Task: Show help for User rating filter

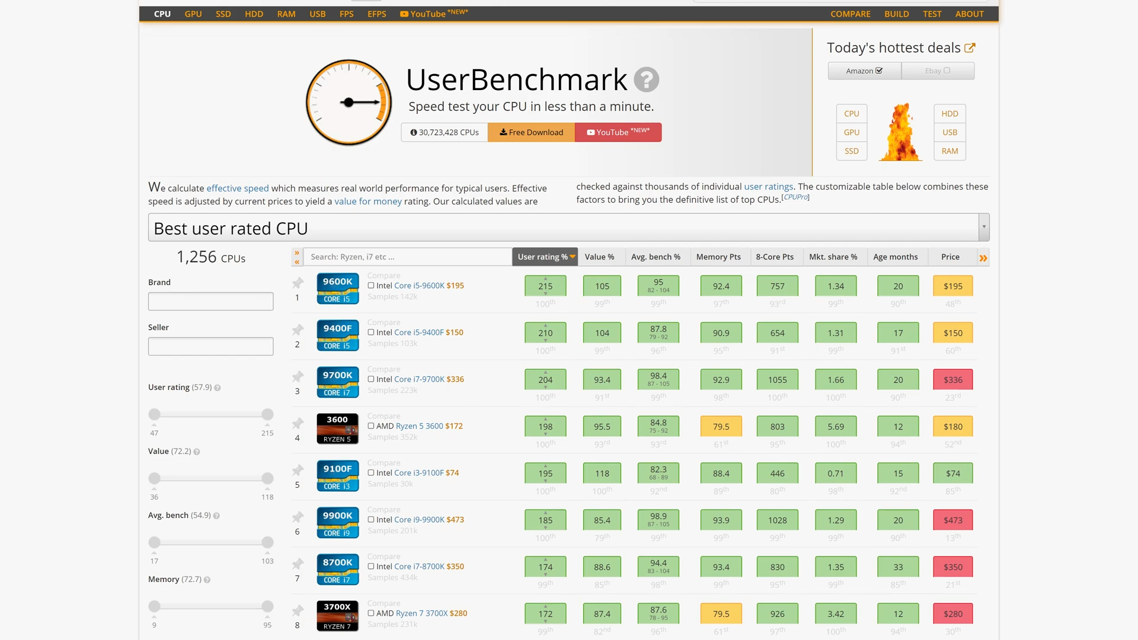Action: pyautogui.click(x=217, y=388)
